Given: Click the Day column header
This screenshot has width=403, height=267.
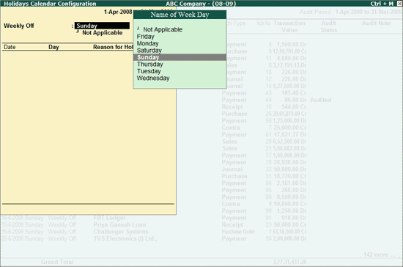Looking at the screenshot, I should pyautogui.click(x=53, y=47).
